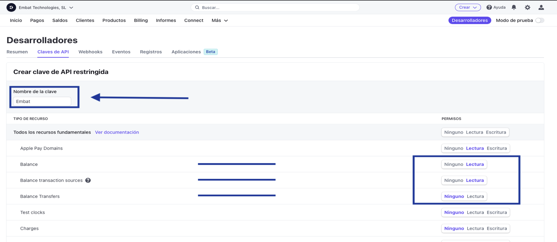Open the user profile icon
The width and height of the screenshot is (557, 242).
point(541,7)
